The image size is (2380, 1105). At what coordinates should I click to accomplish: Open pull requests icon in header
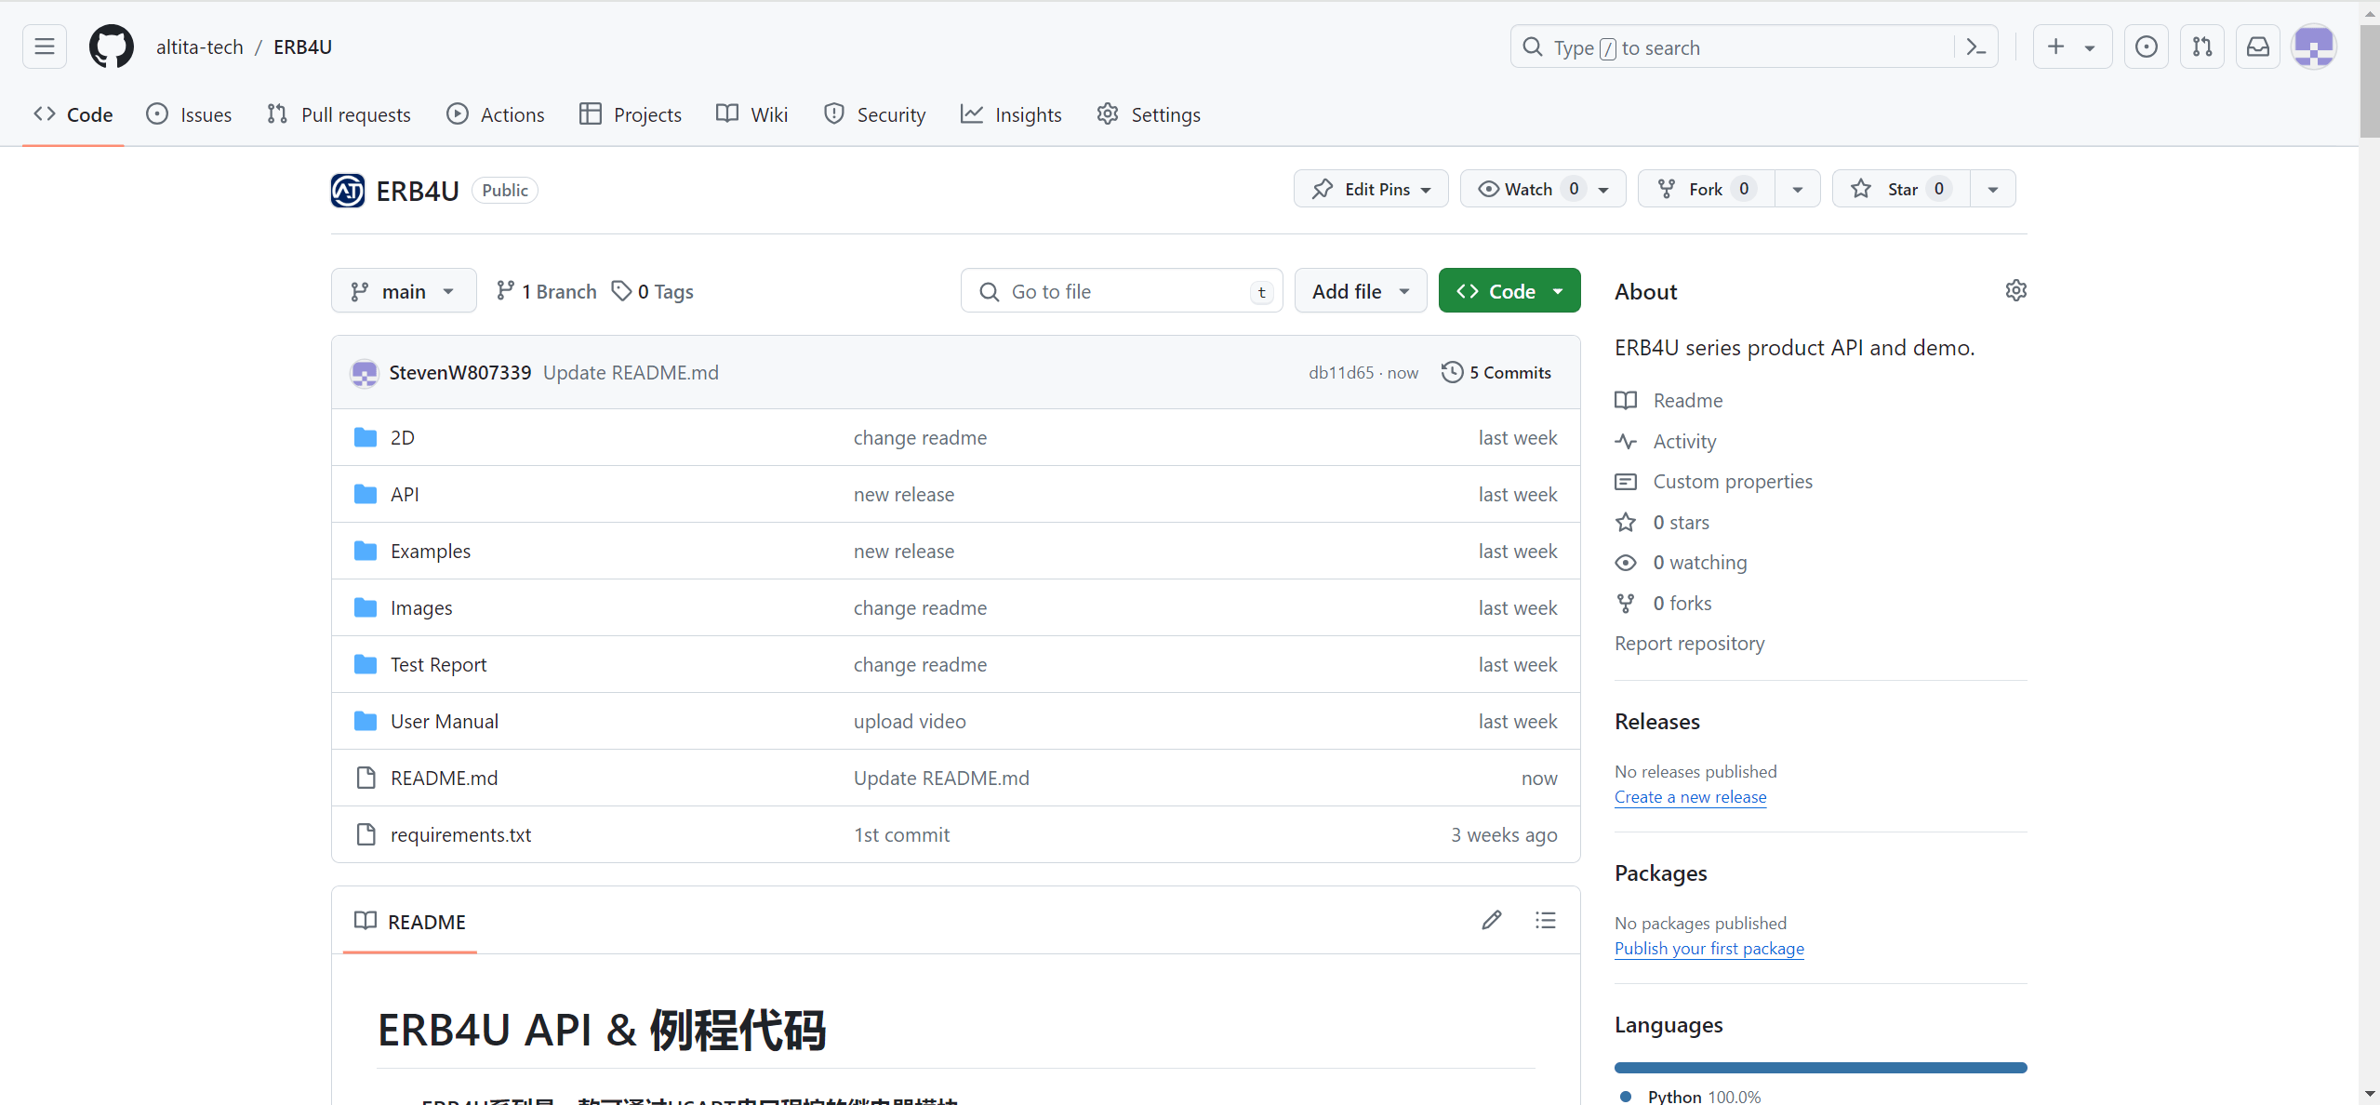2202,47
